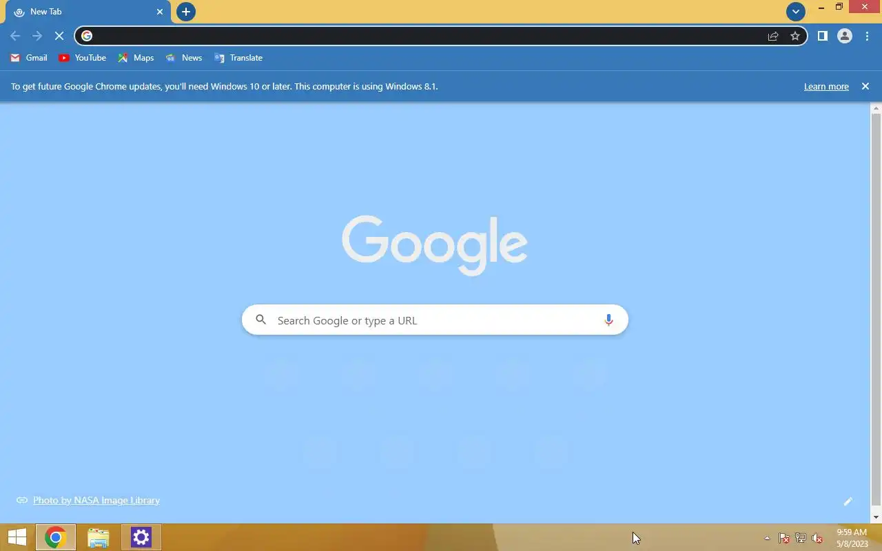Close the New Tab tab
The image size is (882, 551).
(160, 12)
